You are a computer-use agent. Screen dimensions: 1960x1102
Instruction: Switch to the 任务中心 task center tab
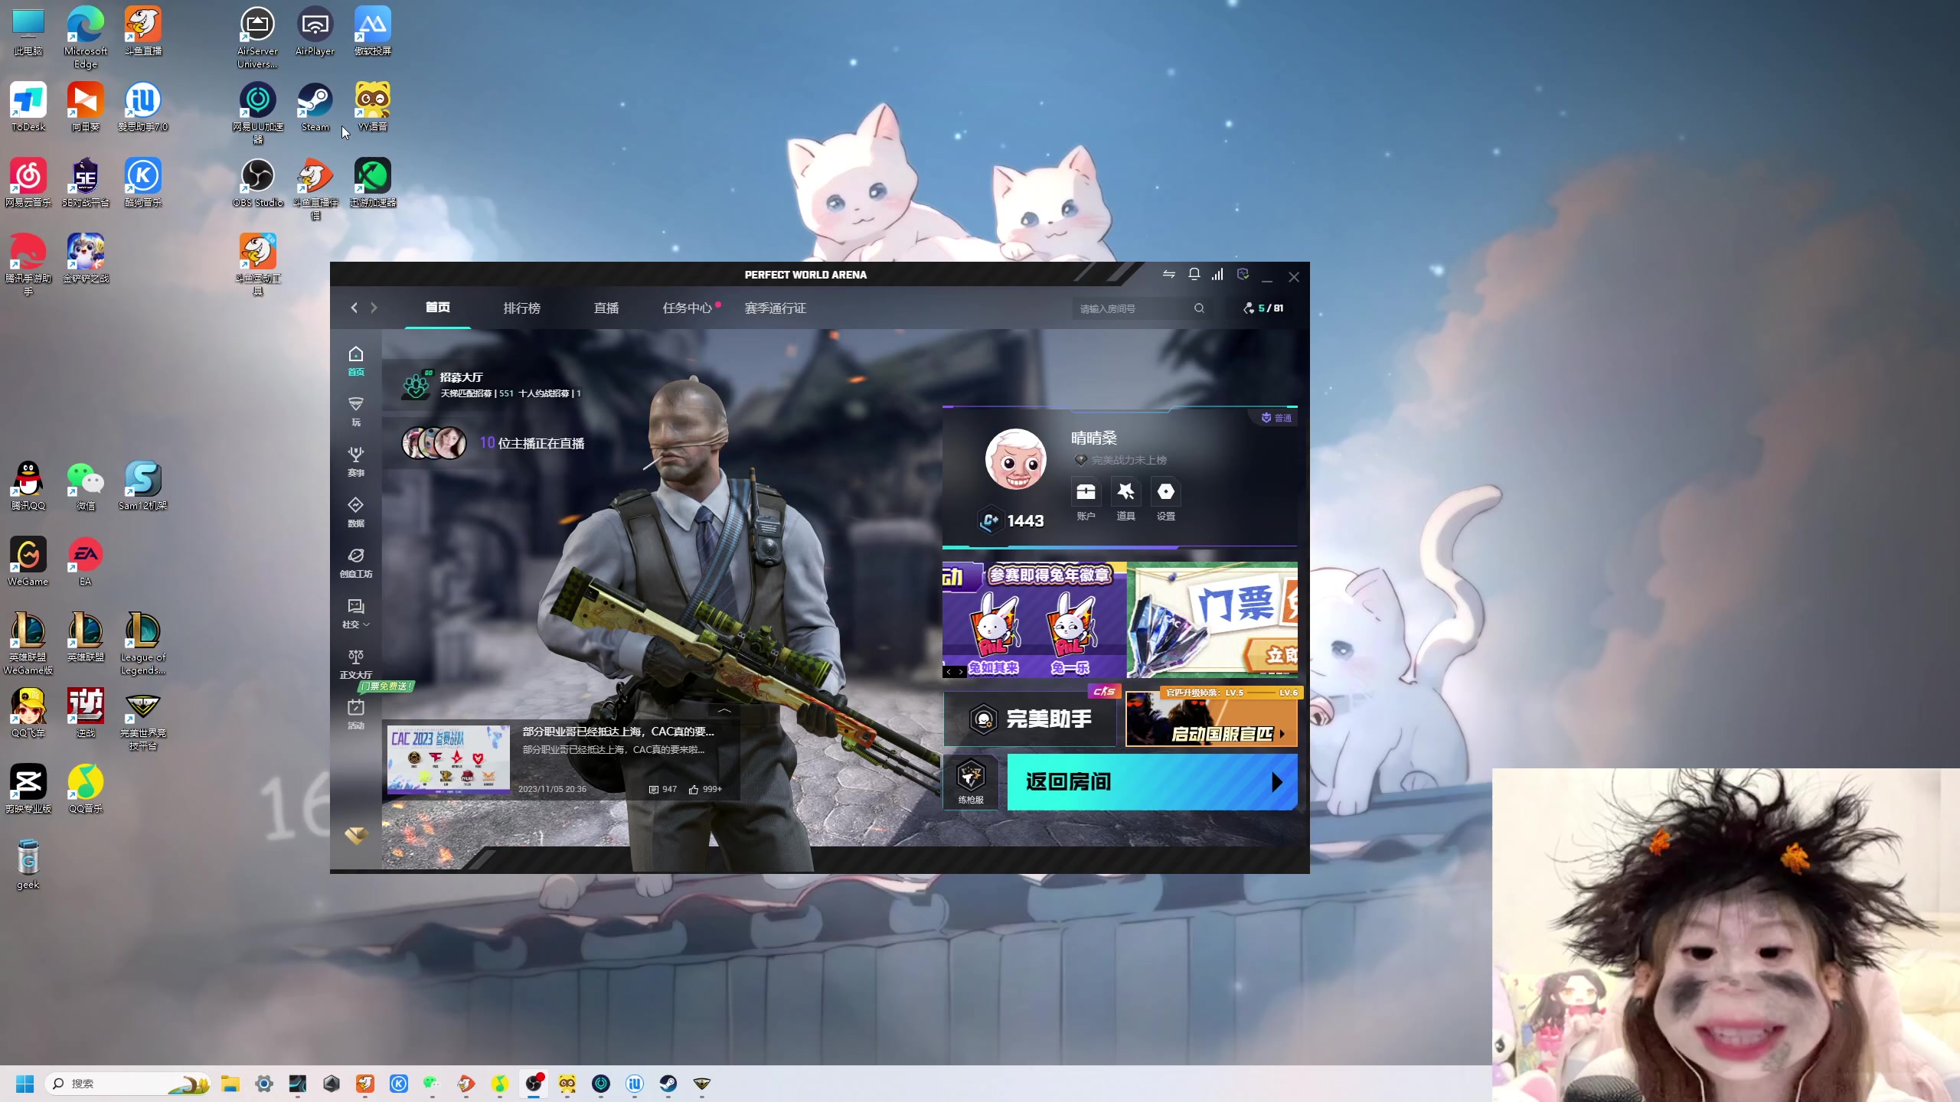tap(688, 308)
